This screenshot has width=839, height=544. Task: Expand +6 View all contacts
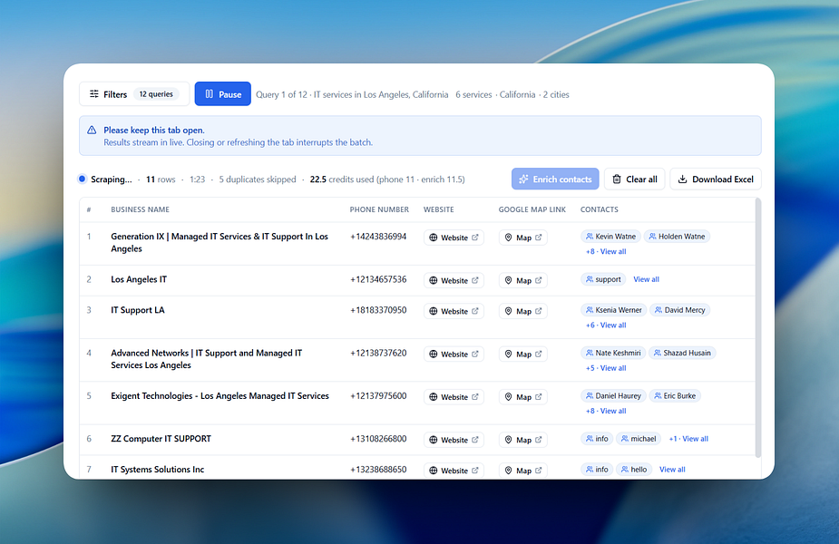606,325
